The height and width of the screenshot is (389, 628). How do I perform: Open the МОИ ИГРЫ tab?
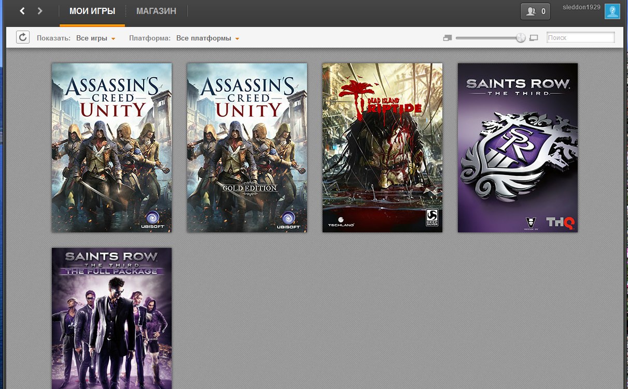coord(92,11)
